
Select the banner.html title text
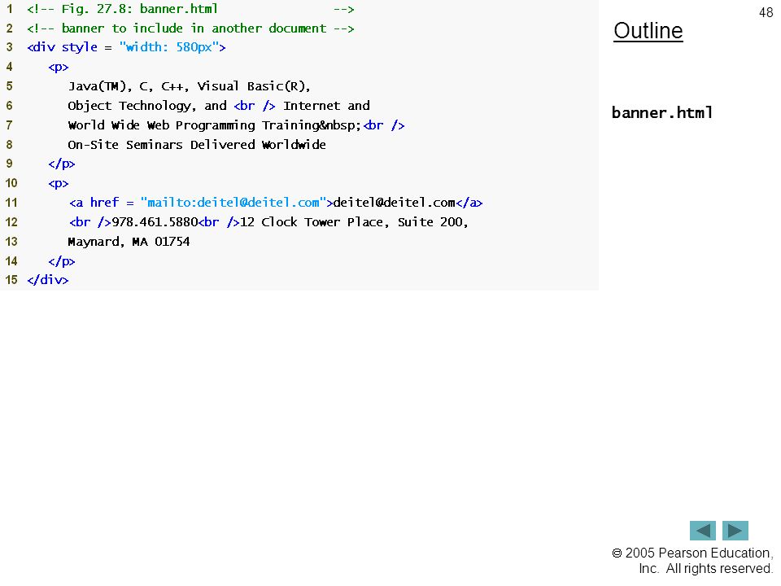point(662,112)
